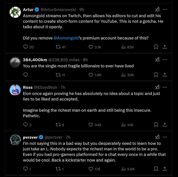View analytics for 384,400km's 30K views

123,75
